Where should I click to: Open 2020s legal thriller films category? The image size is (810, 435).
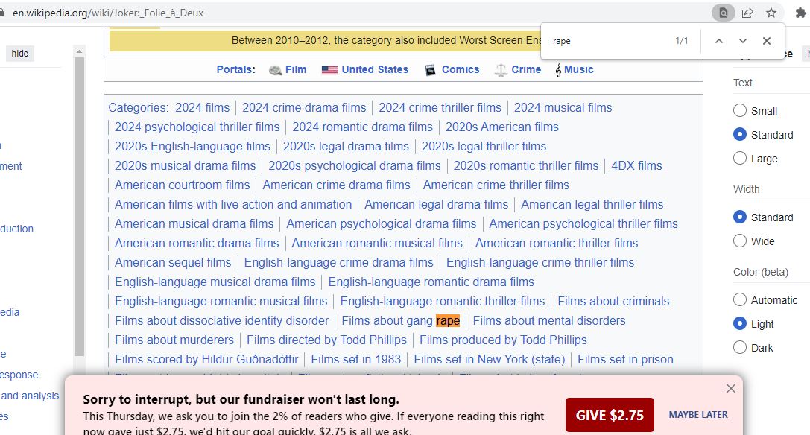pyautogui.click(x=484, y=146)
